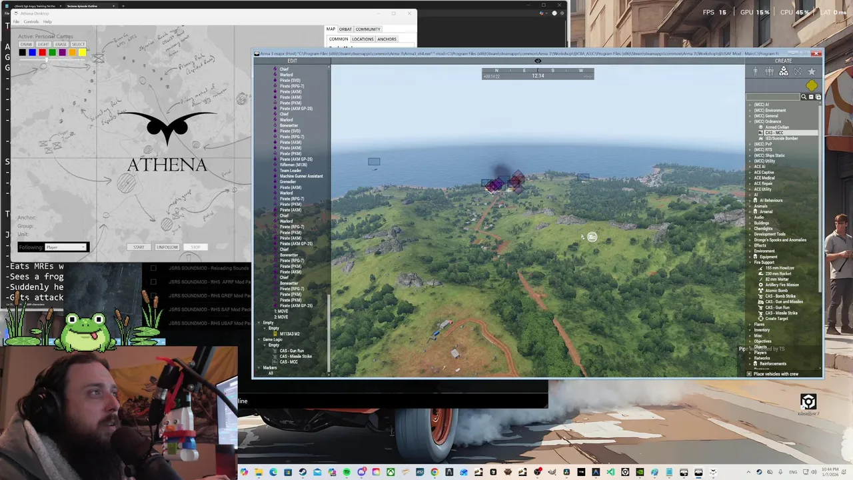Collapse Game Logic in edit tree
Image resolution: width=853 pixels, height=480 pixels.
click(x=259, y=339)
